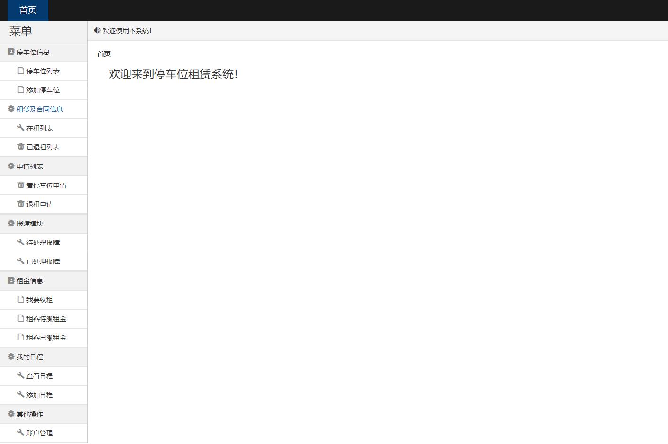Open 已退租列表 menu item

point(43,147)
